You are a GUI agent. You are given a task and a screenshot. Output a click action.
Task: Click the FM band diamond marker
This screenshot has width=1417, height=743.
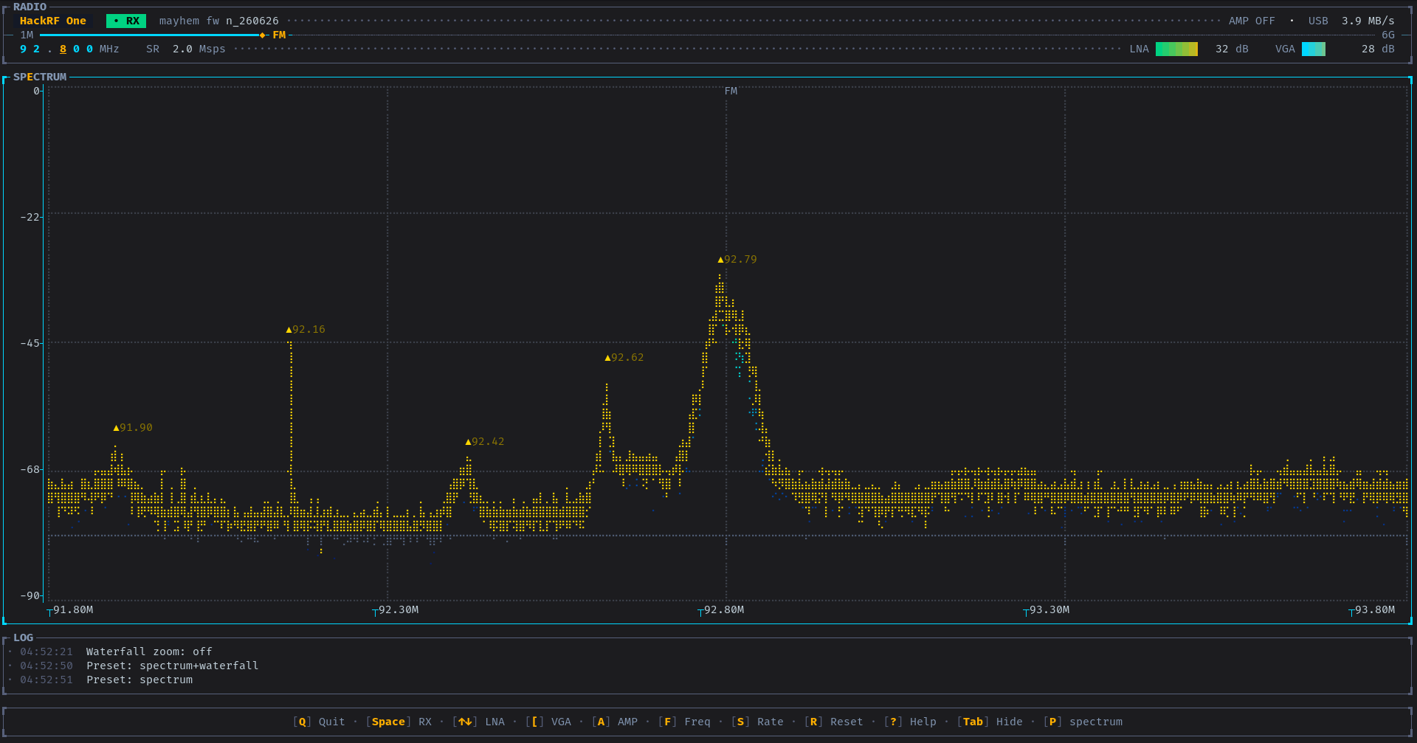pos(263,35)
